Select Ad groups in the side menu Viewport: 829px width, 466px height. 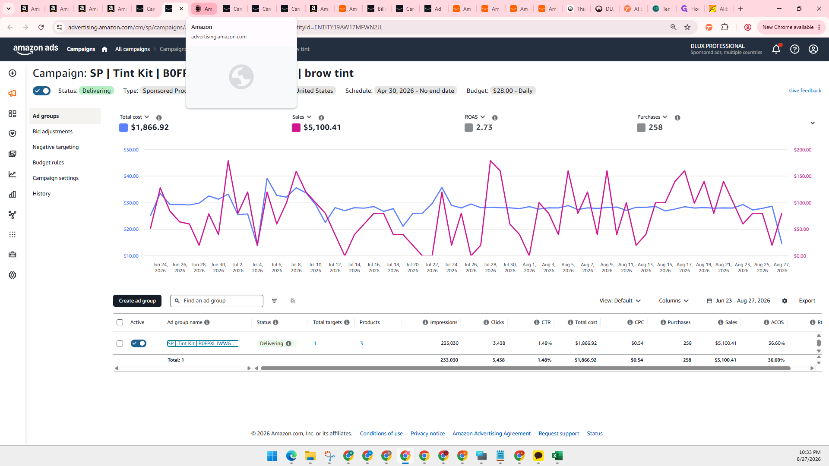65,116
